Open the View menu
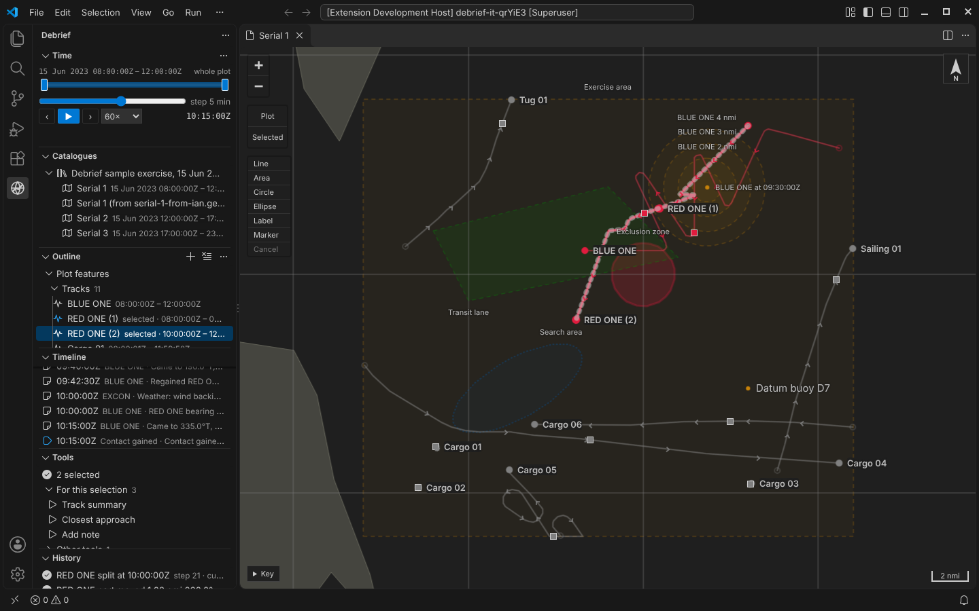 [141, 12]
